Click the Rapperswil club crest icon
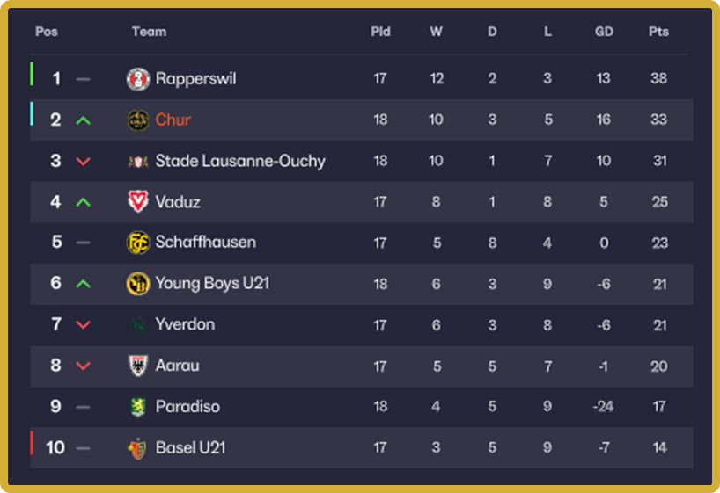 [x=138, y=79]
